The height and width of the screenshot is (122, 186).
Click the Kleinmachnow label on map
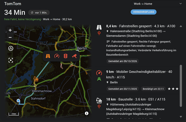point(42,91)
